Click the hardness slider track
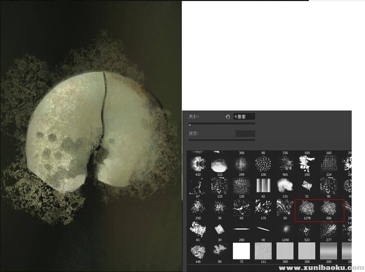The image size is (365, 272). pyautogui.click(x=222, y=140)
